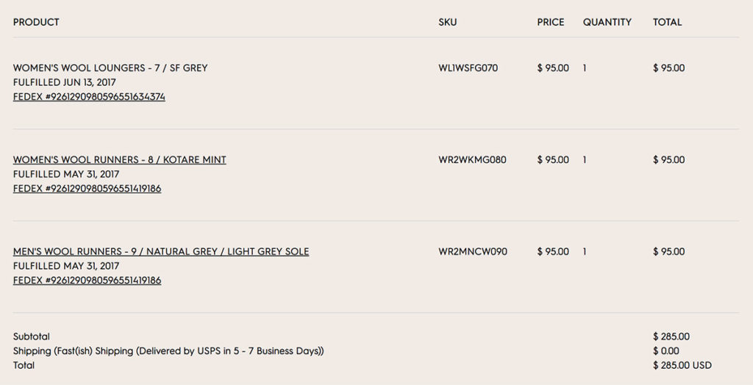Viewport: 753px width, 385px height.
Task: Open Women's Wool Runners Kotare Mint product link
Action: pyautogui.click(x=120, y=159)
